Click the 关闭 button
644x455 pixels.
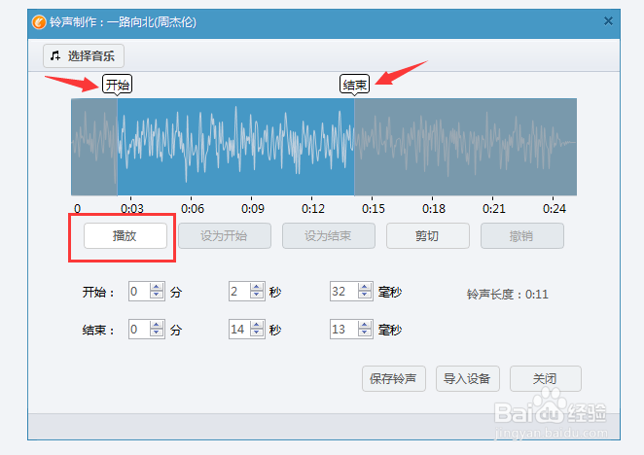pyautogui.click(x=546, y=378)
